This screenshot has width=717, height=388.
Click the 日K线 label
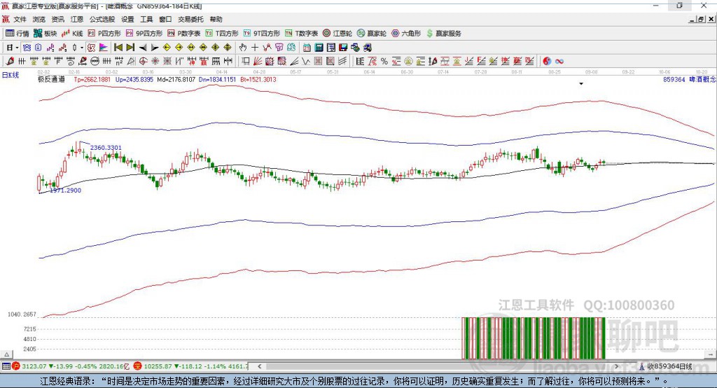[11, 75]
